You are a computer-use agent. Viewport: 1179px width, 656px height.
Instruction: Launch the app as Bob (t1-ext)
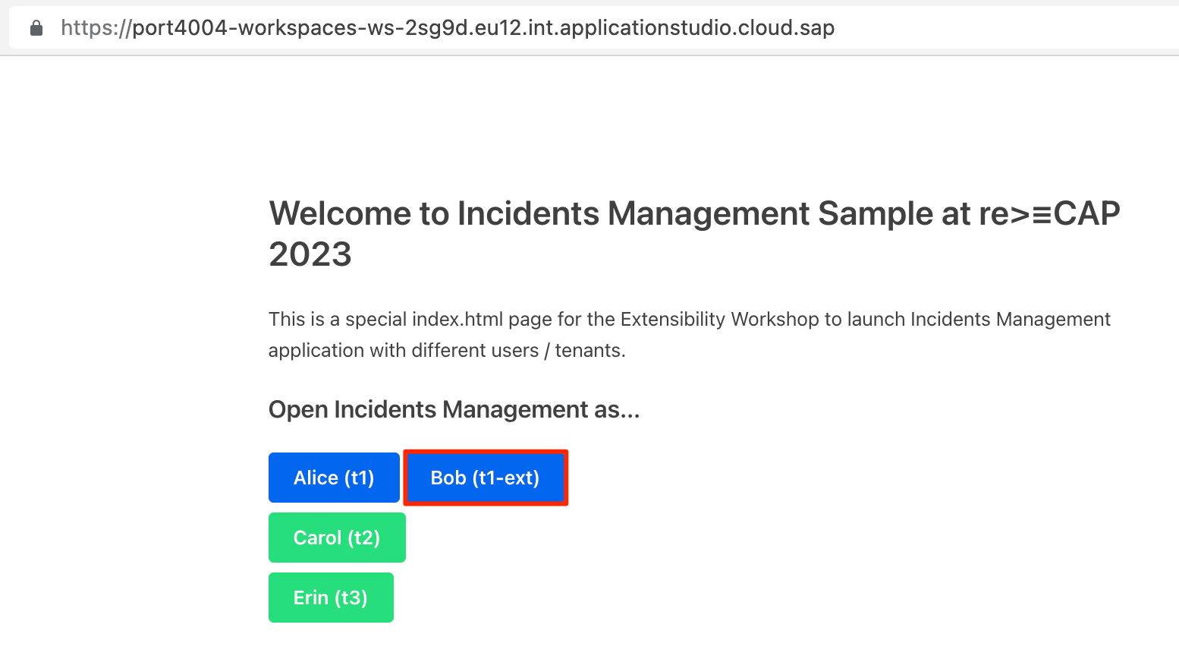pyautogui.click(x=486, y=478)
